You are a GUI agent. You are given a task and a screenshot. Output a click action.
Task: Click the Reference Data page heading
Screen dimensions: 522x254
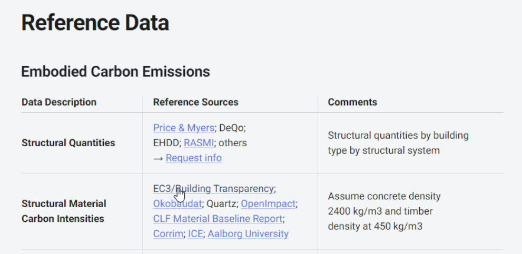(95, 23)
